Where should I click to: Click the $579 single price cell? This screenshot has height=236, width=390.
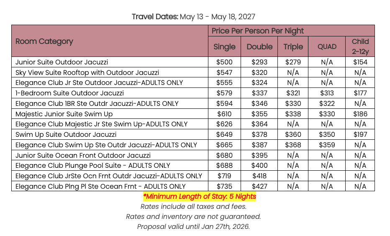224,93
